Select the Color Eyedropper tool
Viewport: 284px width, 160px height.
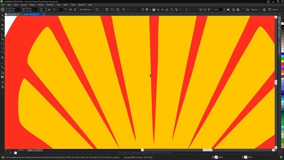(2, 82)
